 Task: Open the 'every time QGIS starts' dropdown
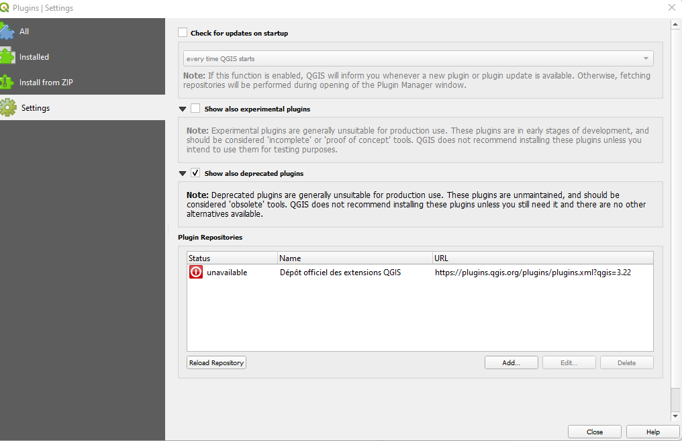(418, 58)
